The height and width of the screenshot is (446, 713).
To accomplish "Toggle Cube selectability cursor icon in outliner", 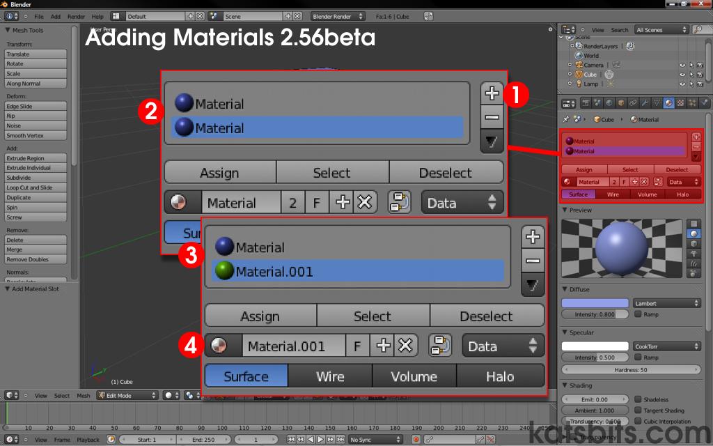I will coord(691,75).
